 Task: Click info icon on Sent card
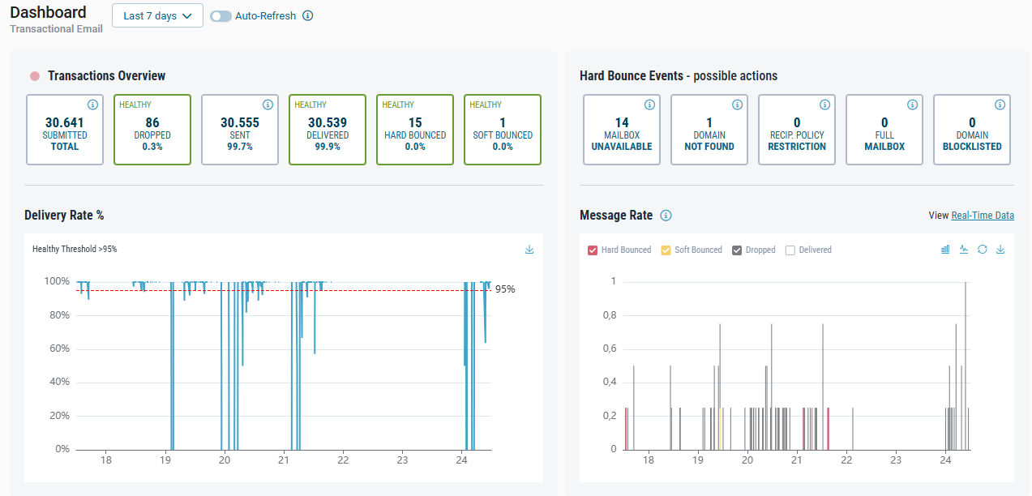(268, 105)
